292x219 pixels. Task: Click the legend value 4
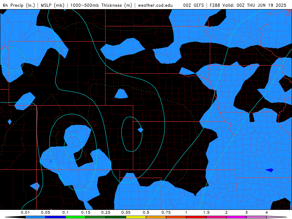(267, 212)
